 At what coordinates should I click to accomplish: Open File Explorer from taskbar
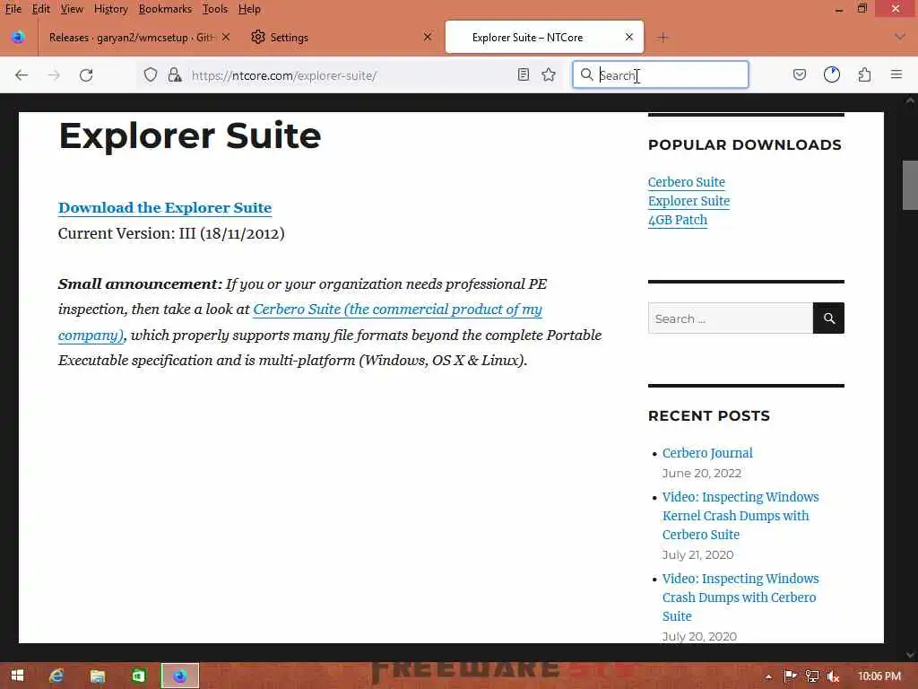[97, 676]
